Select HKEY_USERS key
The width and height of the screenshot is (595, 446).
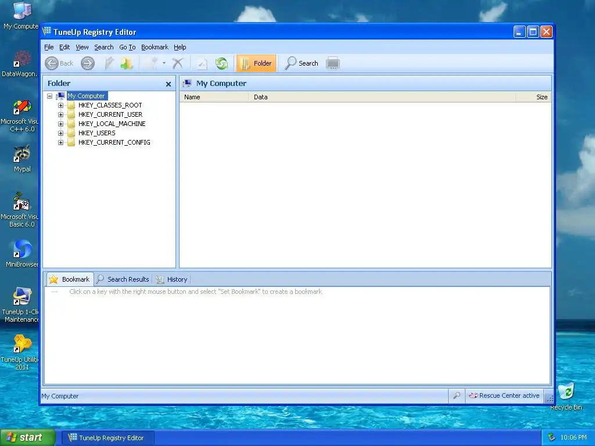pyautogui.click(x=97, y=133)
